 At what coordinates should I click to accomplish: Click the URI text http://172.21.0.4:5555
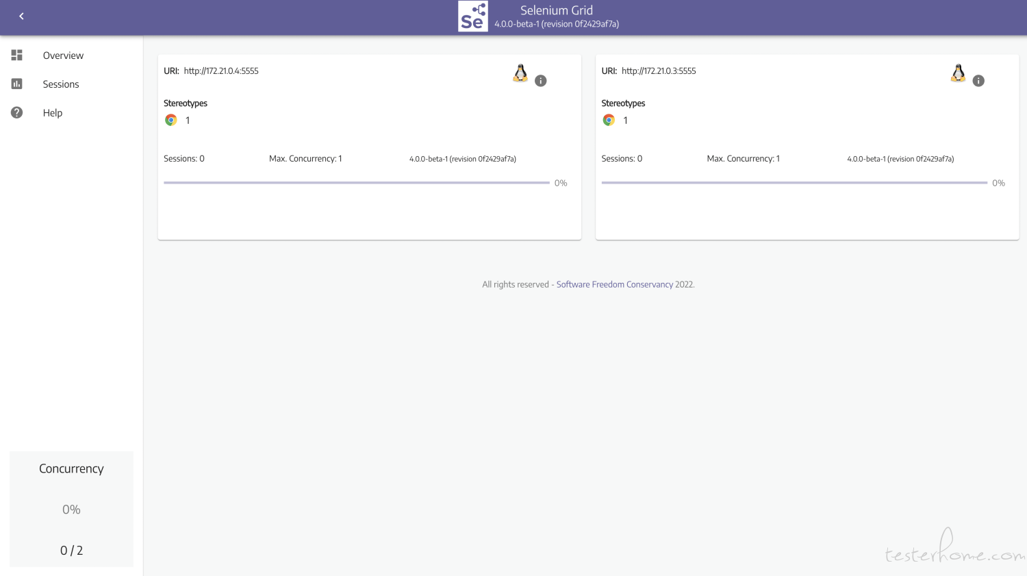[221, 71]
